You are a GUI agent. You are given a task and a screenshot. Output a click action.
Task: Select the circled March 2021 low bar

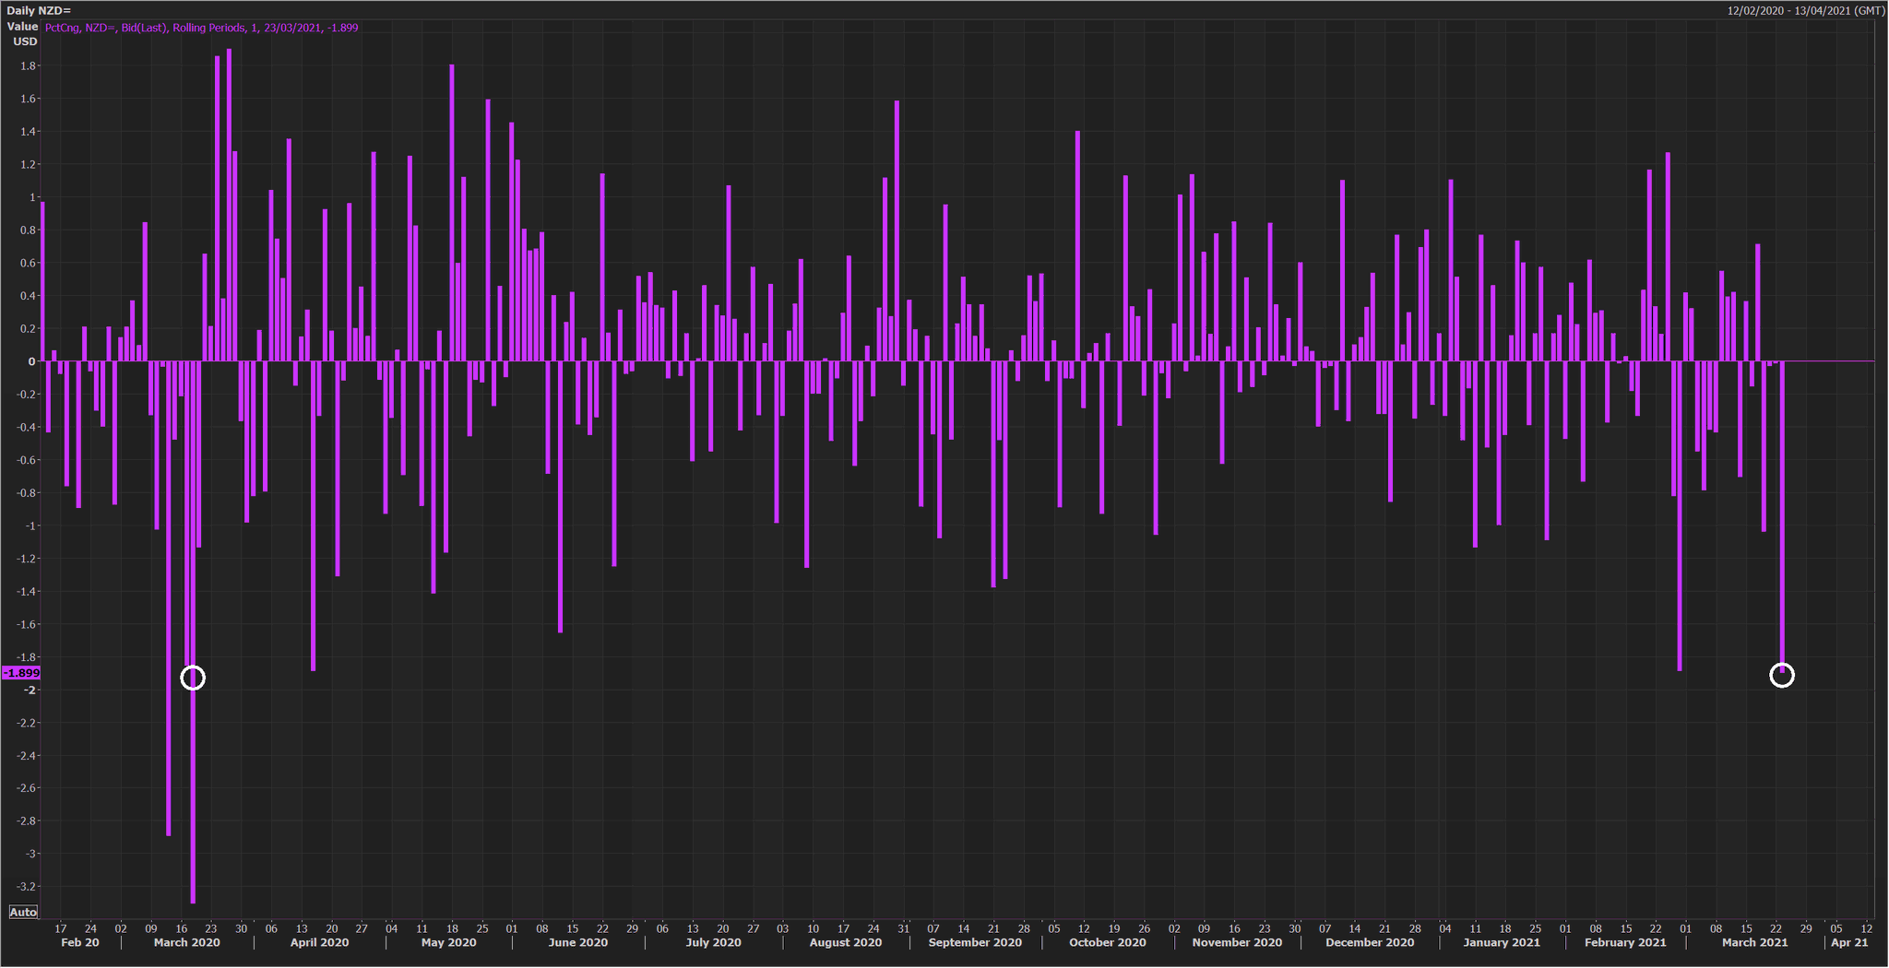1782,675
